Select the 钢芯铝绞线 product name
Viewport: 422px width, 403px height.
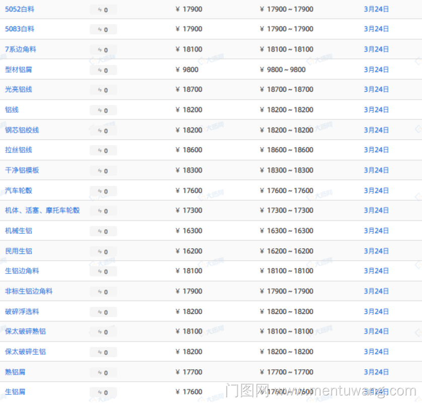22,130
